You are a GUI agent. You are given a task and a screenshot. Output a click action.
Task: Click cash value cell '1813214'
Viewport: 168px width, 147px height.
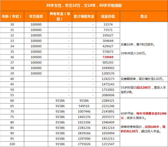coord(108,128)
